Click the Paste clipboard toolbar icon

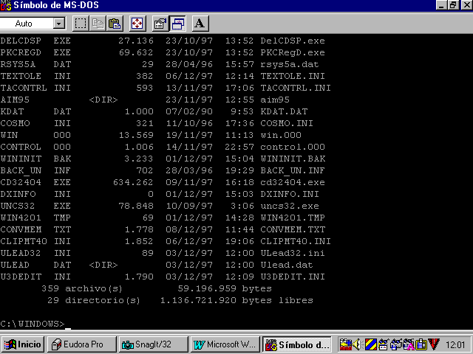pos(115,24)
